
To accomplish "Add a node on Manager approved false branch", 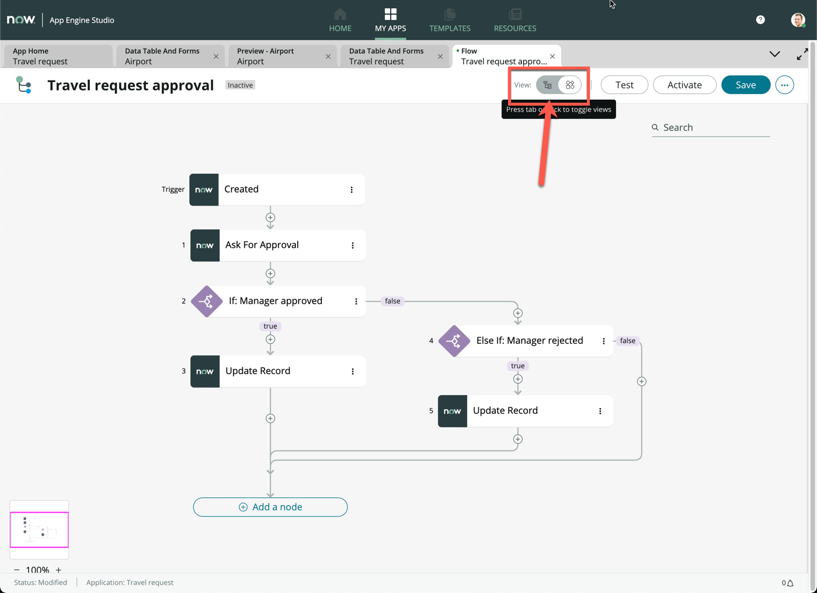I will (x=518, y=313).
